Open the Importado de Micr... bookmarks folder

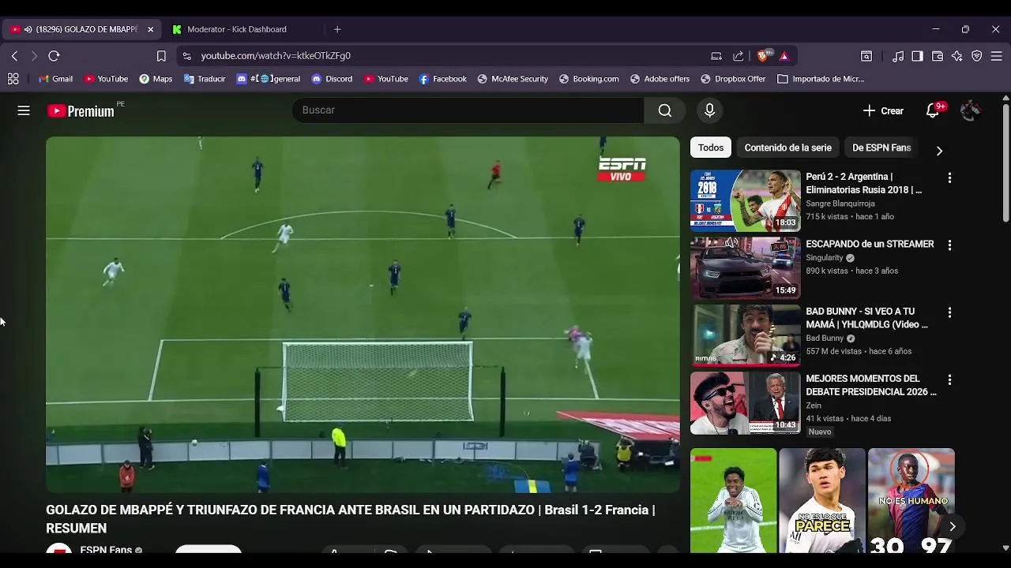pyautogui.click(x=821, y=79)
